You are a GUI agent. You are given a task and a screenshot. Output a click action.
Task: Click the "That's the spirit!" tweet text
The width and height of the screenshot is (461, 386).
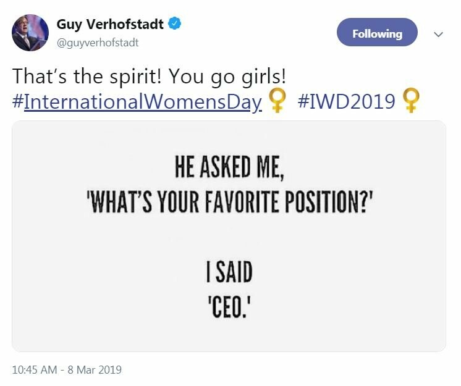tap(88, 77)
